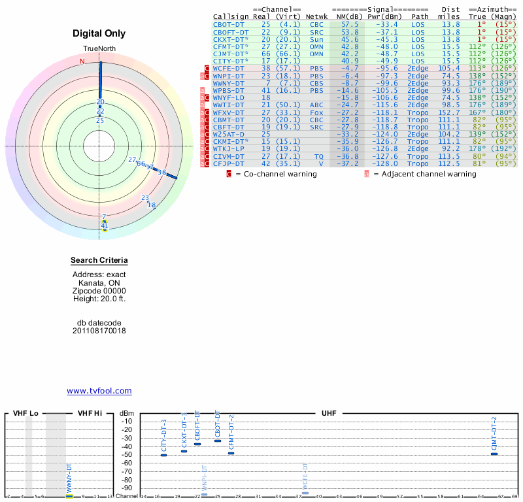
Task: Click the WTKJ-LP callsign
Action: click(x=229, y=149)
